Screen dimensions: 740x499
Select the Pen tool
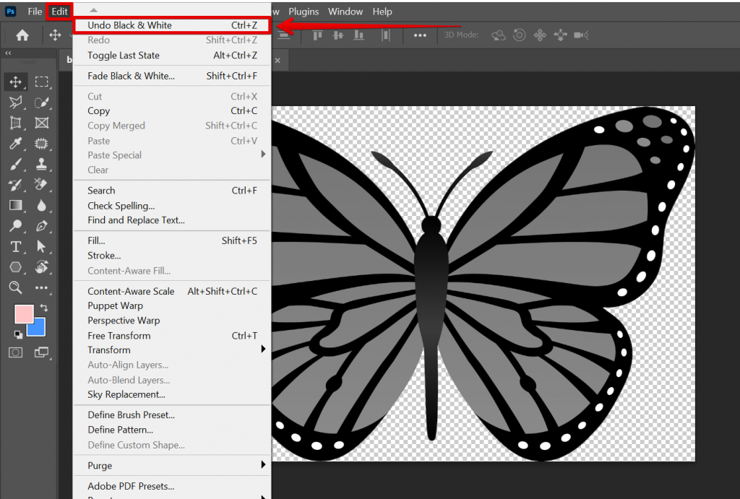(42, 226)
